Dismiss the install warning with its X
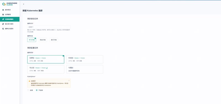 point(69,80)
